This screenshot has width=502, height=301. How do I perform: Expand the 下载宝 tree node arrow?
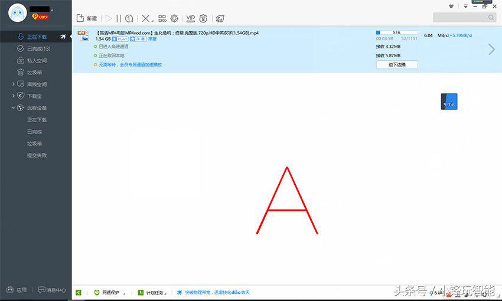tap(14, 96)
